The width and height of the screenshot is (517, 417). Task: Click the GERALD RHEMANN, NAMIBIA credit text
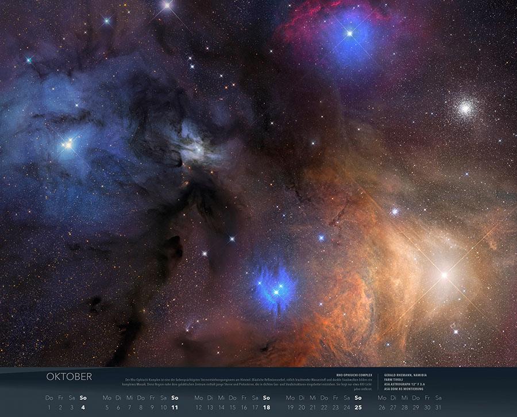[x=404, y=374]
